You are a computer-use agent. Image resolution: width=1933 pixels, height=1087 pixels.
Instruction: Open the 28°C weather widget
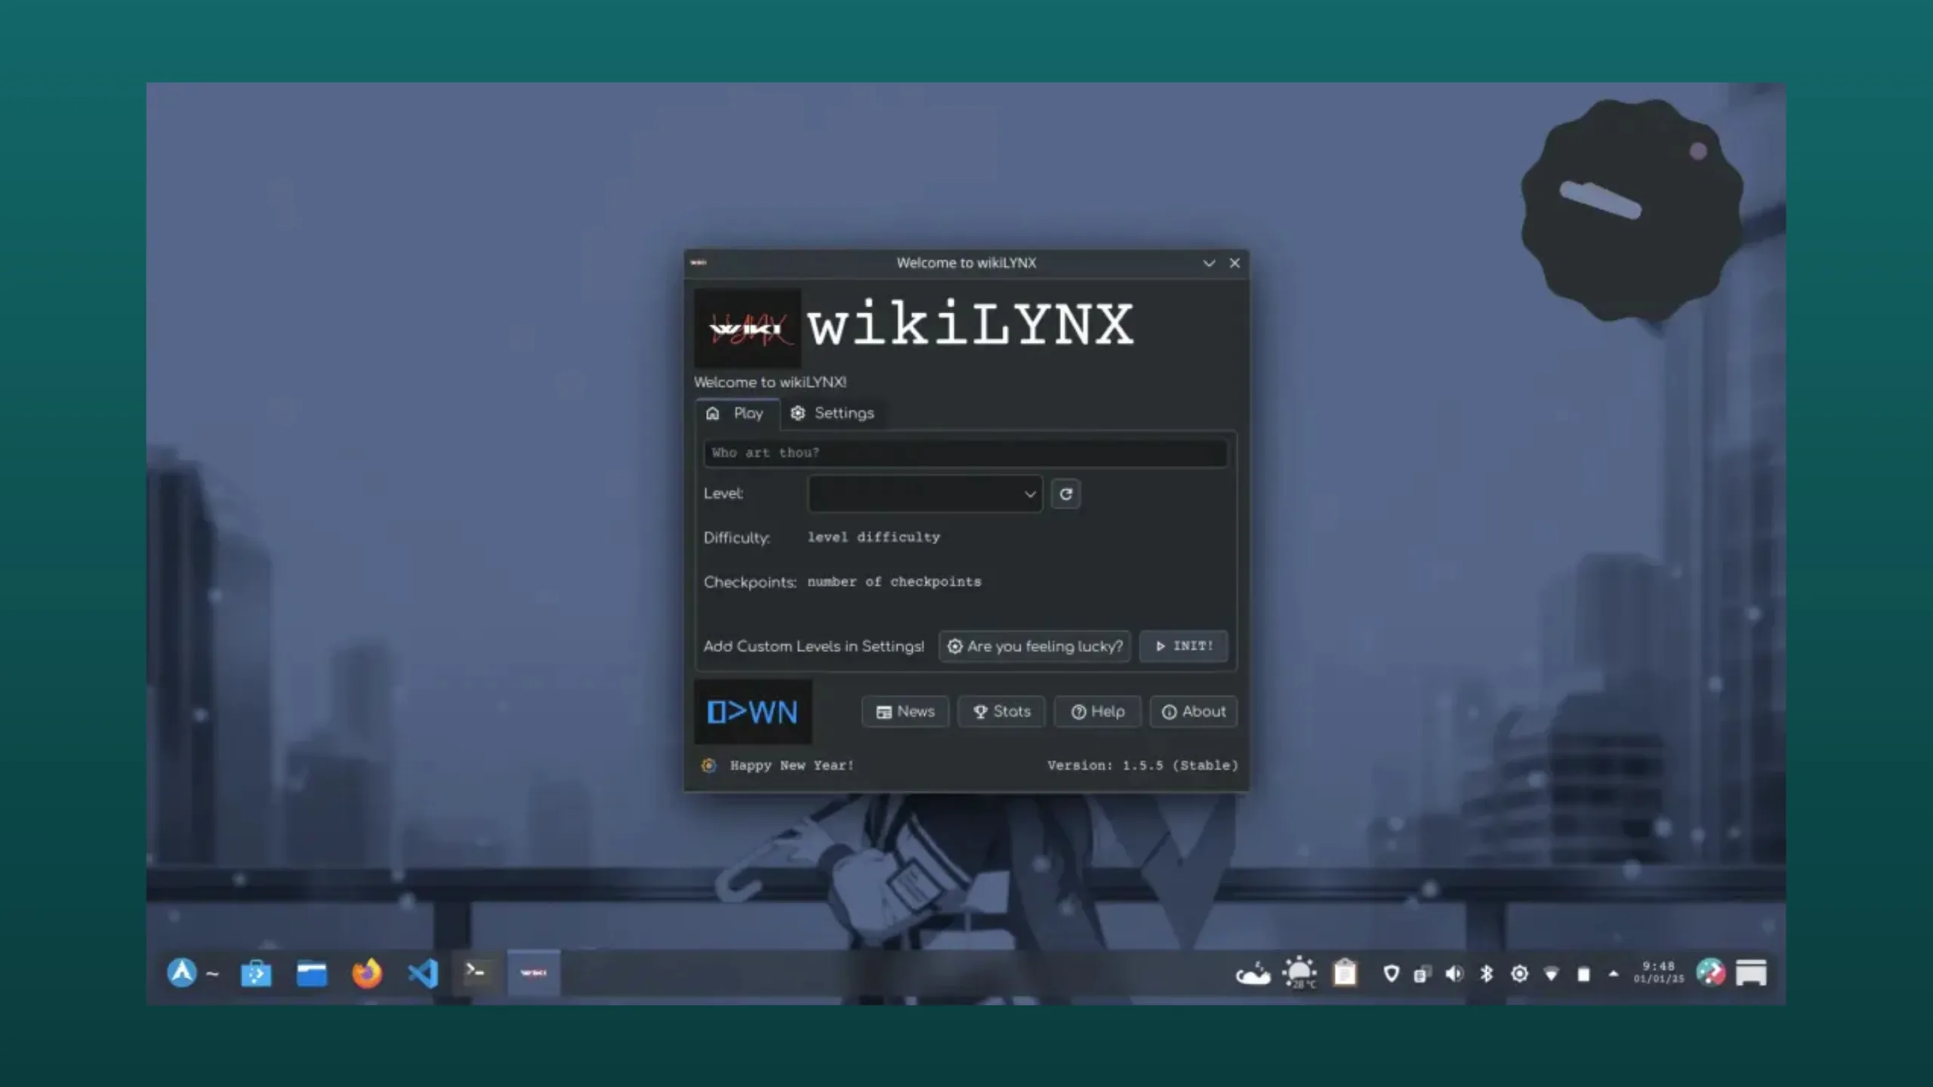click(1299, 973)
